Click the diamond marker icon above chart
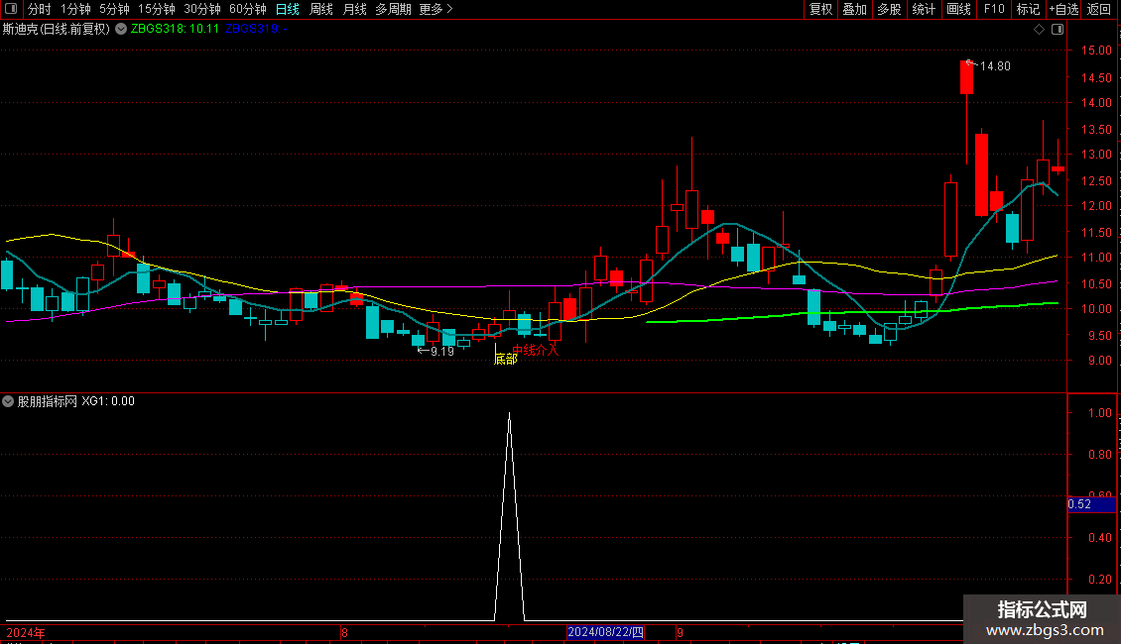This screenshot has height=644, width=1121. [x=1039, y=30]
